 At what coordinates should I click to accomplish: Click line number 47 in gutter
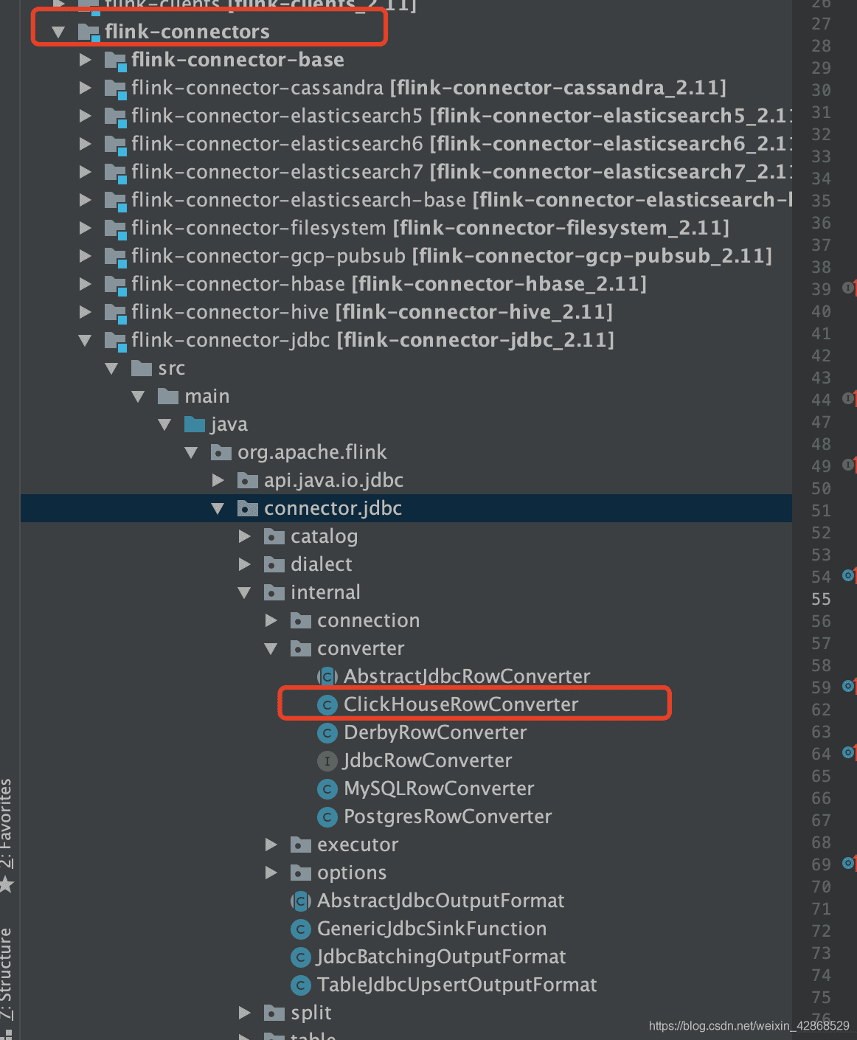pos(821,422)
